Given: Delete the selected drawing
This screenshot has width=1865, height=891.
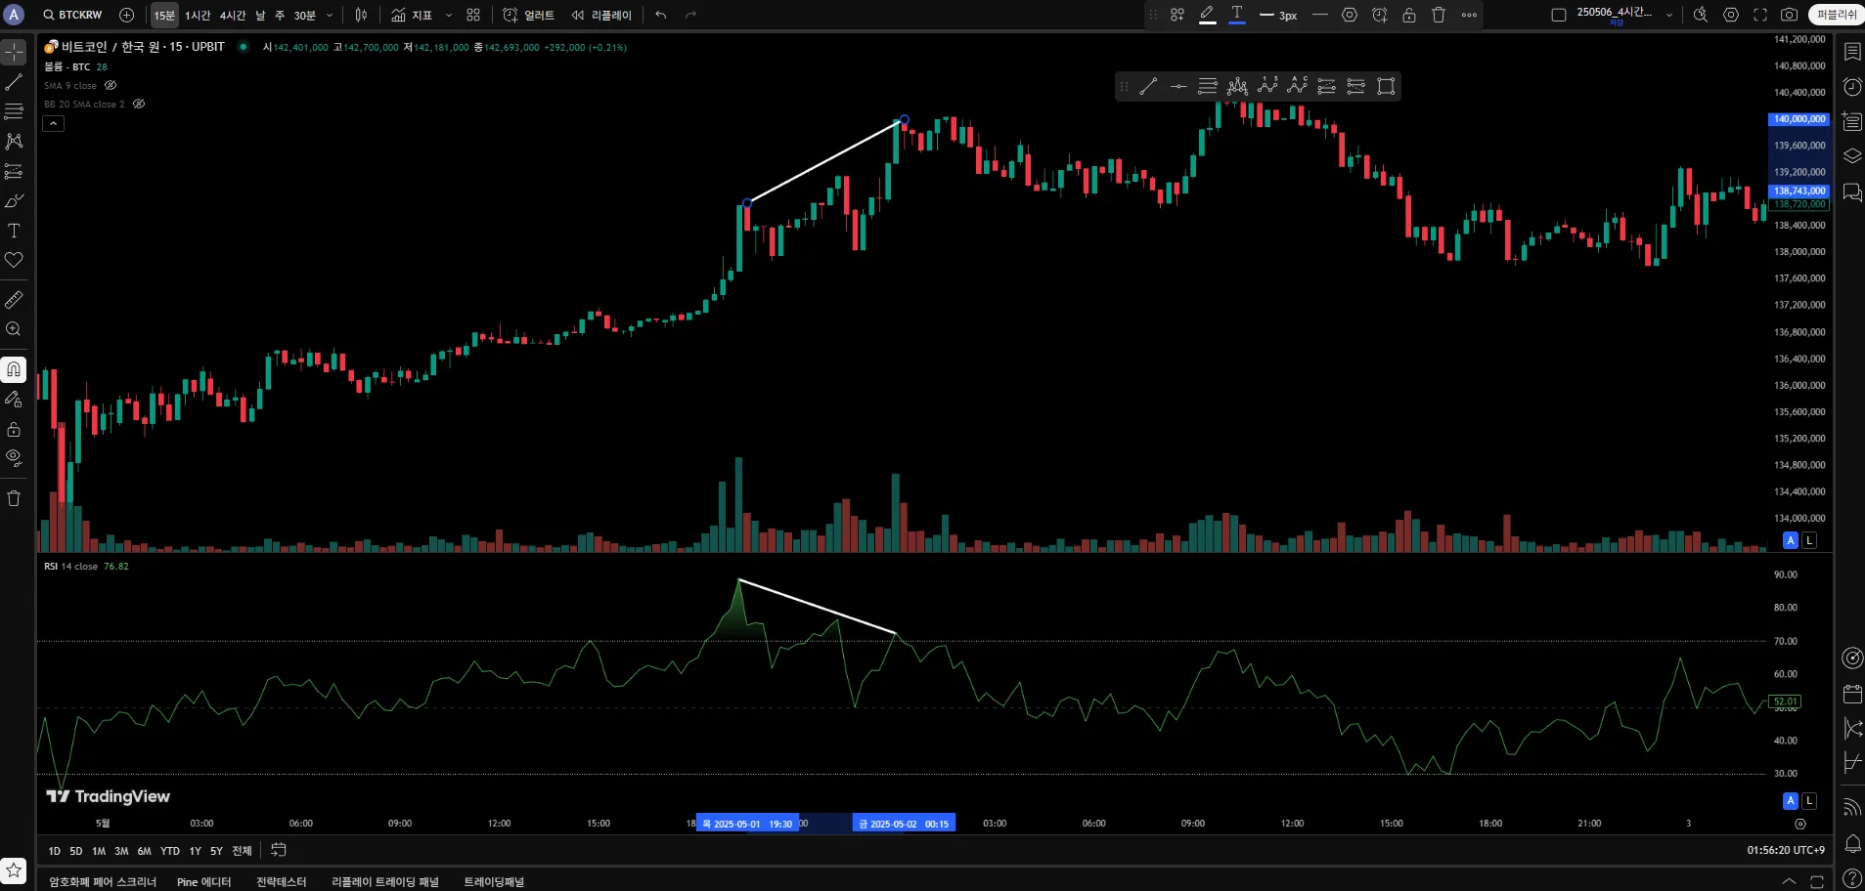Looking at the screenshot, I should tap(1439, 15).
